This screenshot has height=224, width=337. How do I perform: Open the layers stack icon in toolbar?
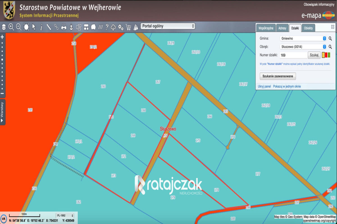(x=4, y=27)
